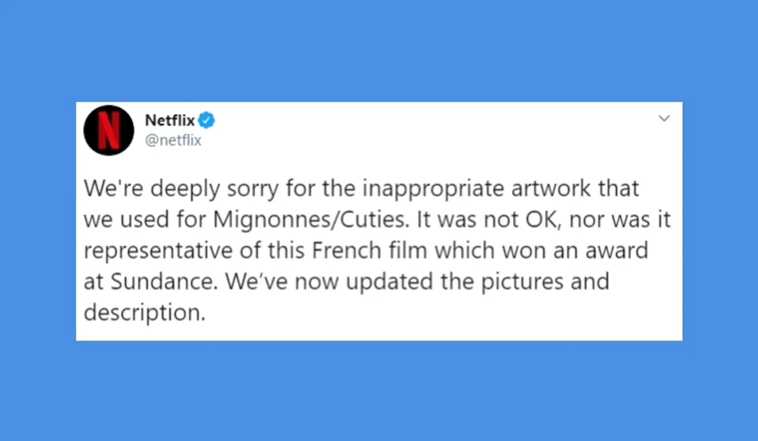Click the blue verified checkmark badge
This screenshot has height=441, width=758.
(206, 121)
